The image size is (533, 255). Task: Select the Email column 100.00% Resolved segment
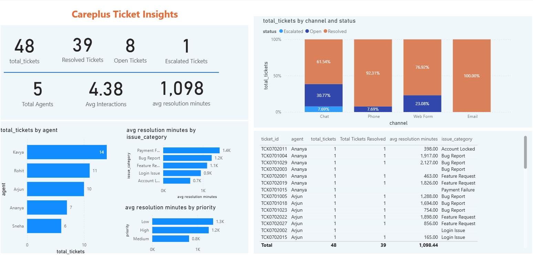pyautogui.click(x=471, y=76)
